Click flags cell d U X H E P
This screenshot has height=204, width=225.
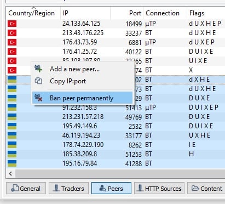(205, 24)
